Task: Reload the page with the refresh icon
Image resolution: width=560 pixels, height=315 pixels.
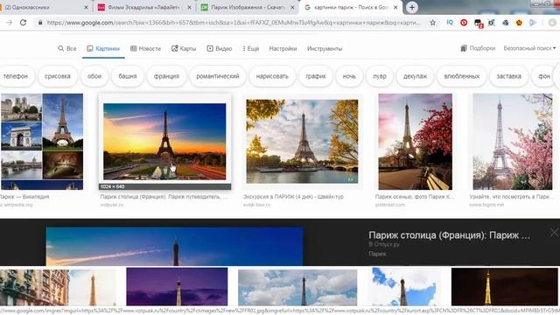Action: (24, 23)
